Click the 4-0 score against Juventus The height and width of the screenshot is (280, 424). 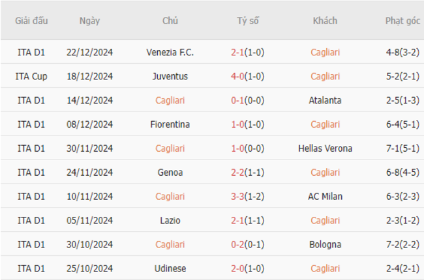pos(237,76)
